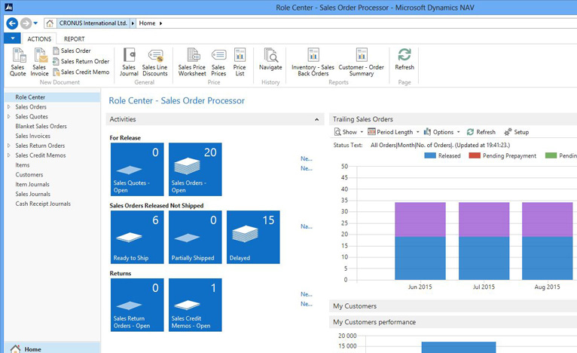Expand the Sales Orders tree node
Image resolution: width=577 pixels, height=353 pixels.
9,107
